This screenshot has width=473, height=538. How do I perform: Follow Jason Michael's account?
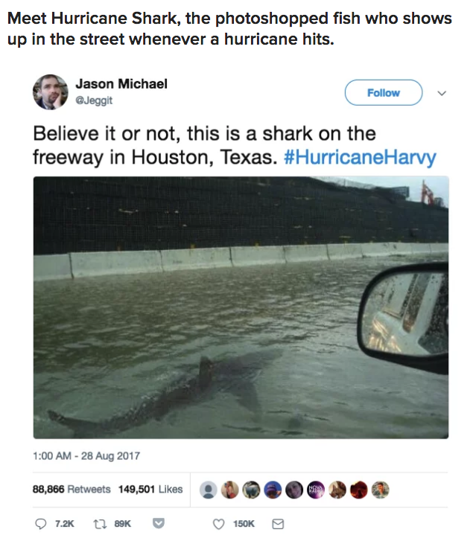coord(383,93)
